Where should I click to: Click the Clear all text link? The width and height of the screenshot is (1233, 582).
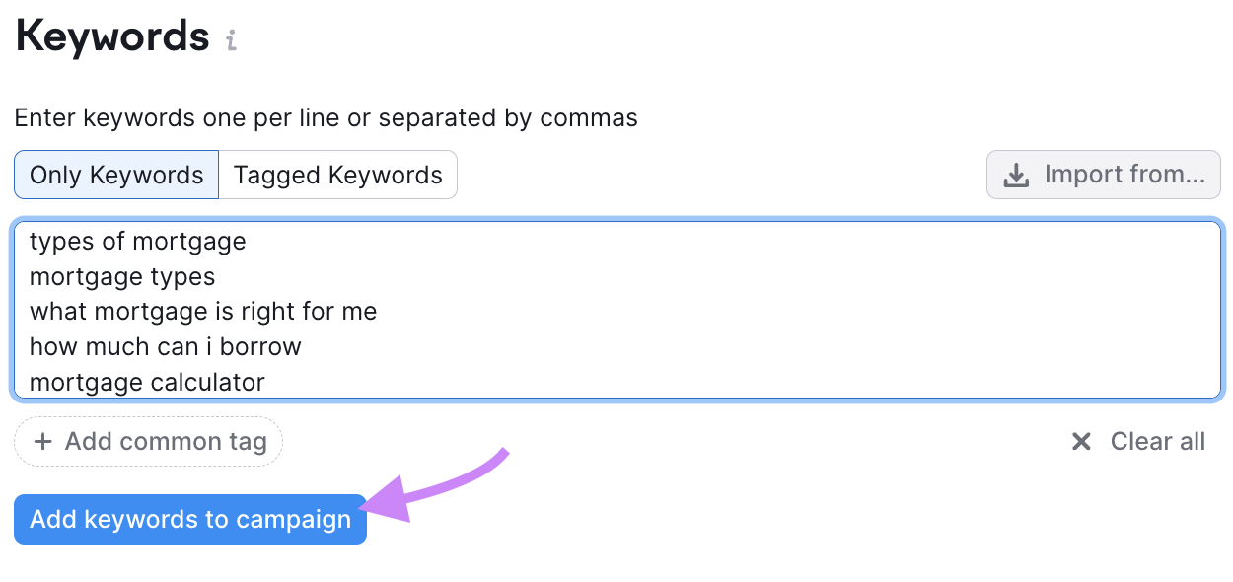point(1157,441)
